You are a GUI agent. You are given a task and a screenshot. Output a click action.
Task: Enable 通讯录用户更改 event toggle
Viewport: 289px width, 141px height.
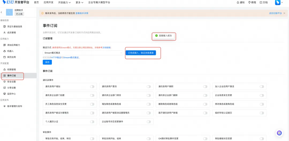click(x=149, y=87)
